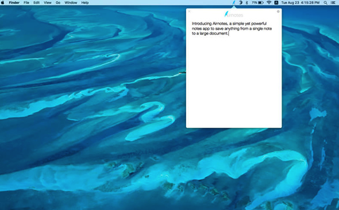Image resolution: width=339 pixels, height=210 pixels.
Task: Click the Airnotes feather icon in menu bar
Action: coord(234,3)
